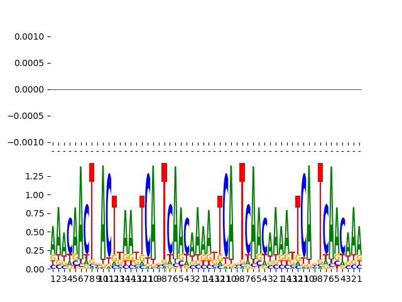Click the 0.0010 y-axis tick label
Screen dimensions: 402x302
tap(29, 36)
